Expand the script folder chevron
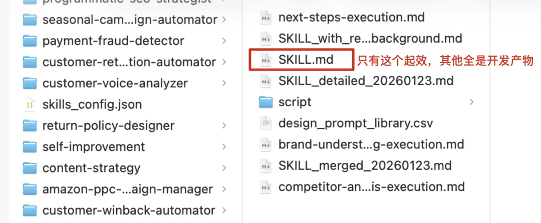The height and width of the screenshot is (223, 541). pyautogui.click(x=472, y=102)
